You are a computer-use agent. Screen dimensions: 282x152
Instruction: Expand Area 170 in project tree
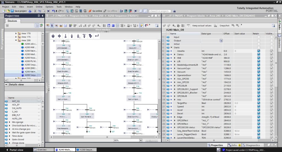click(x=16, y=33)
